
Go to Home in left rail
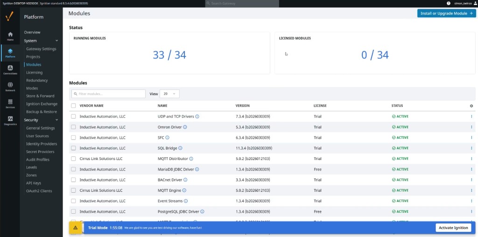10,36
